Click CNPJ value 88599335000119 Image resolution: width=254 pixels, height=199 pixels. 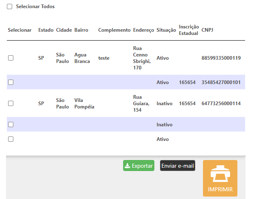(221, 58)
